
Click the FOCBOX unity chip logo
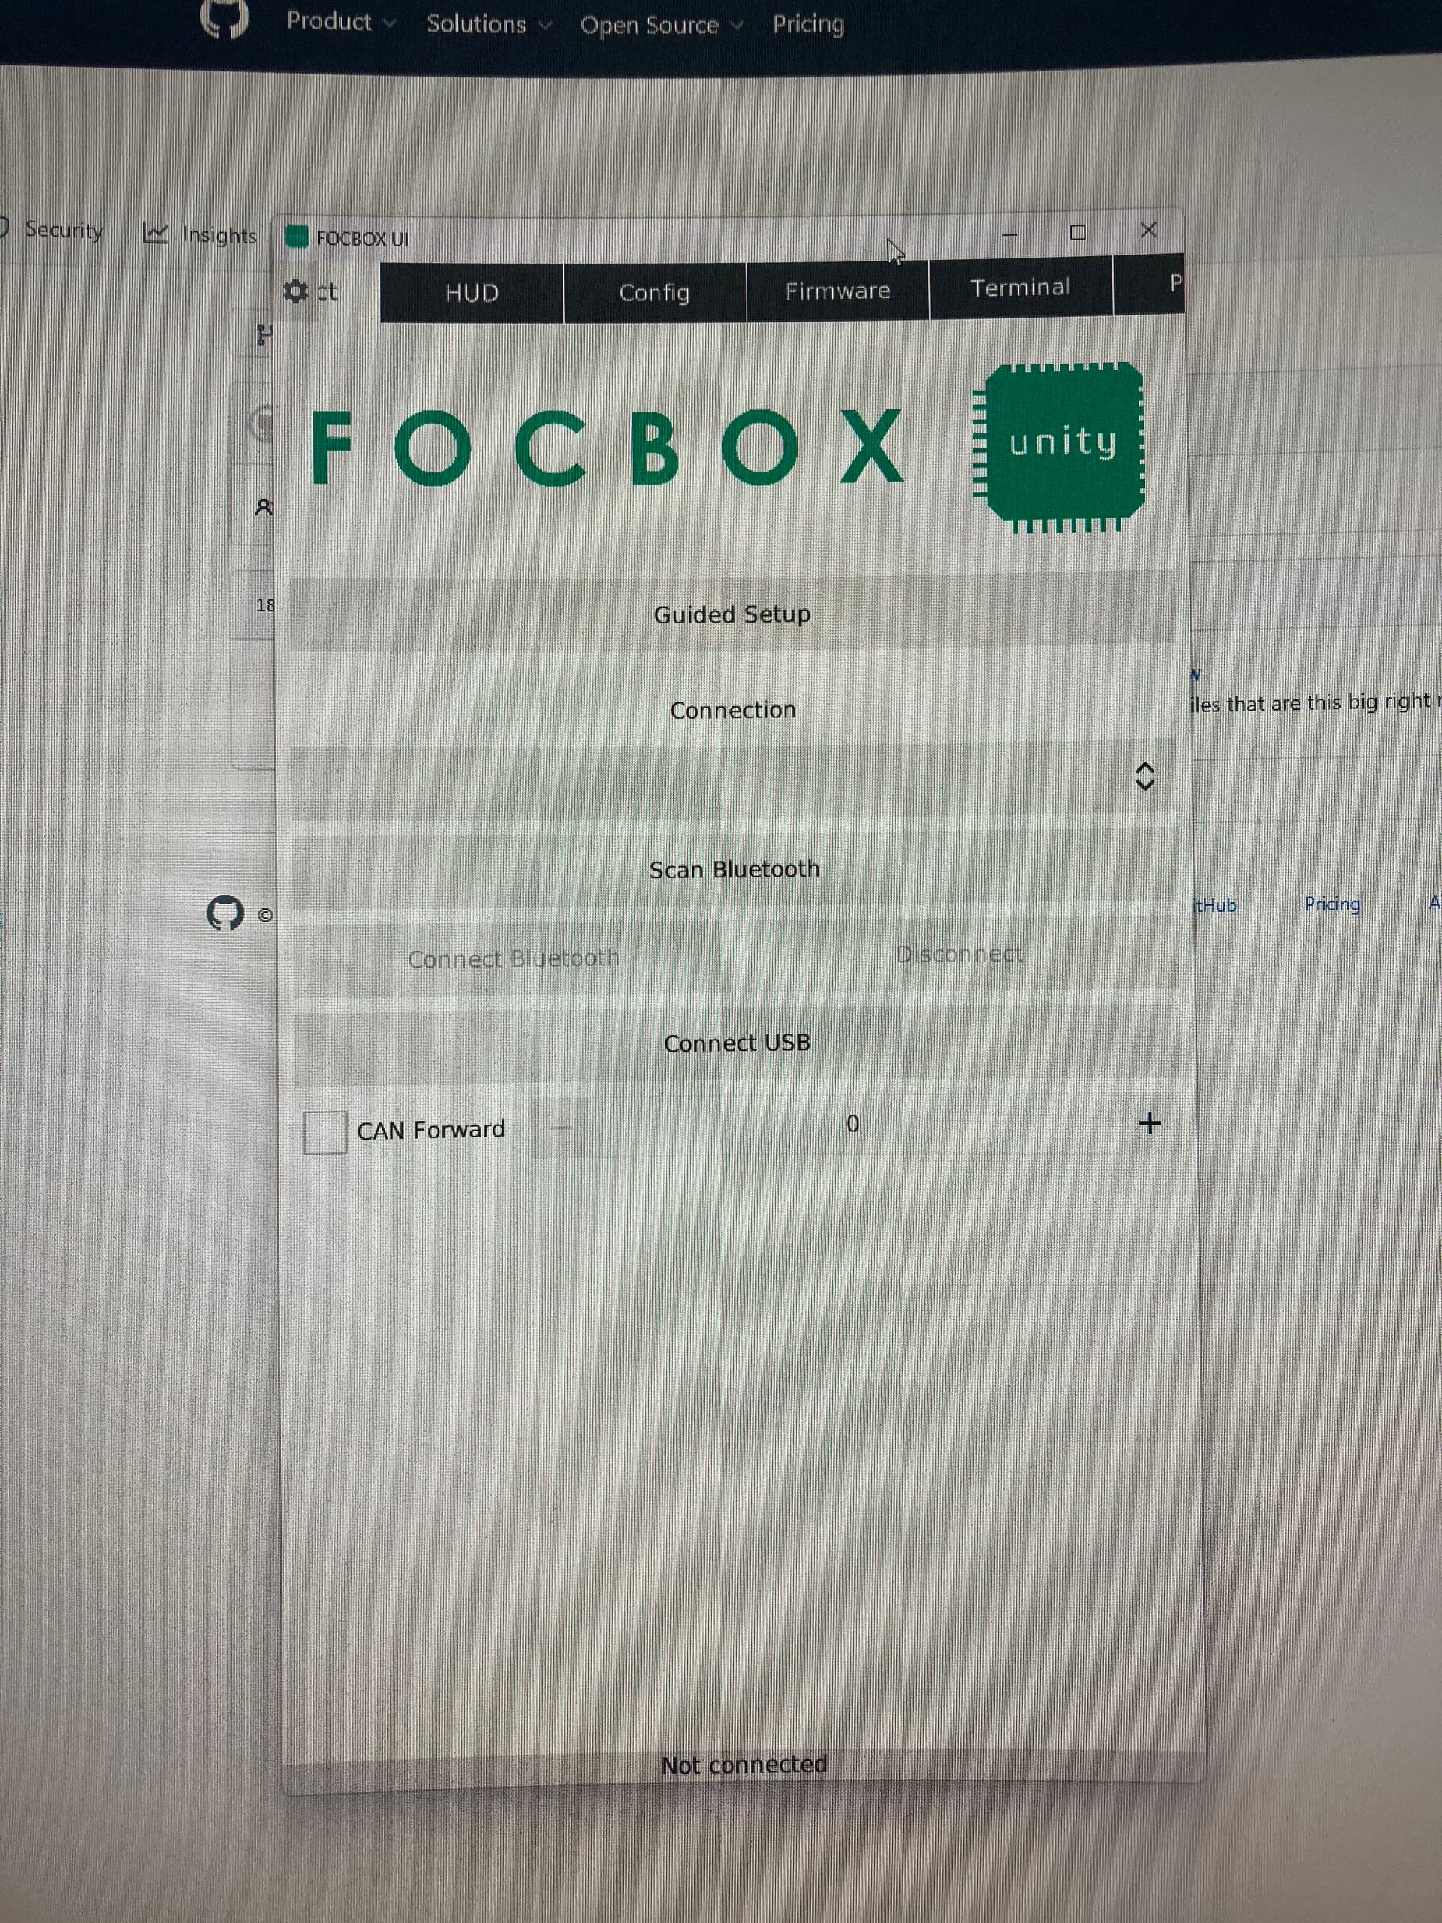pyautogui.click(x=1062, y=444)
